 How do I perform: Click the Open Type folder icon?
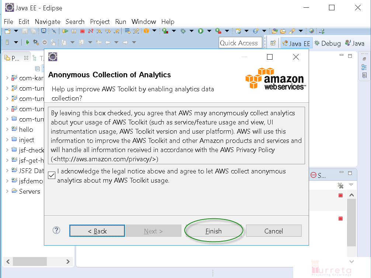pos(274,31)
